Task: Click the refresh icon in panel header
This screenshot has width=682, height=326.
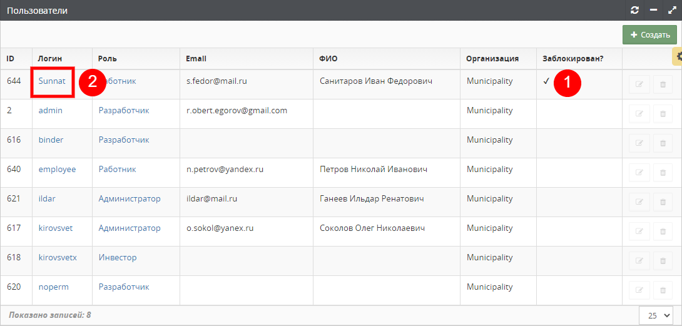Action: point(635,10)
